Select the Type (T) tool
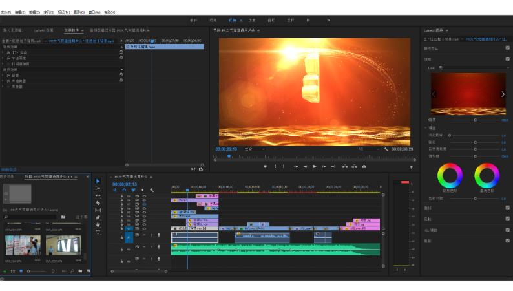 point(98,232)
